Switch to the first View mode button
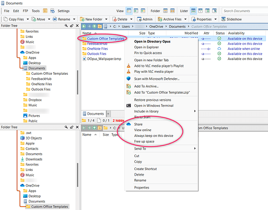The width and height of the screenshot is (268, 210). (129, 11)
